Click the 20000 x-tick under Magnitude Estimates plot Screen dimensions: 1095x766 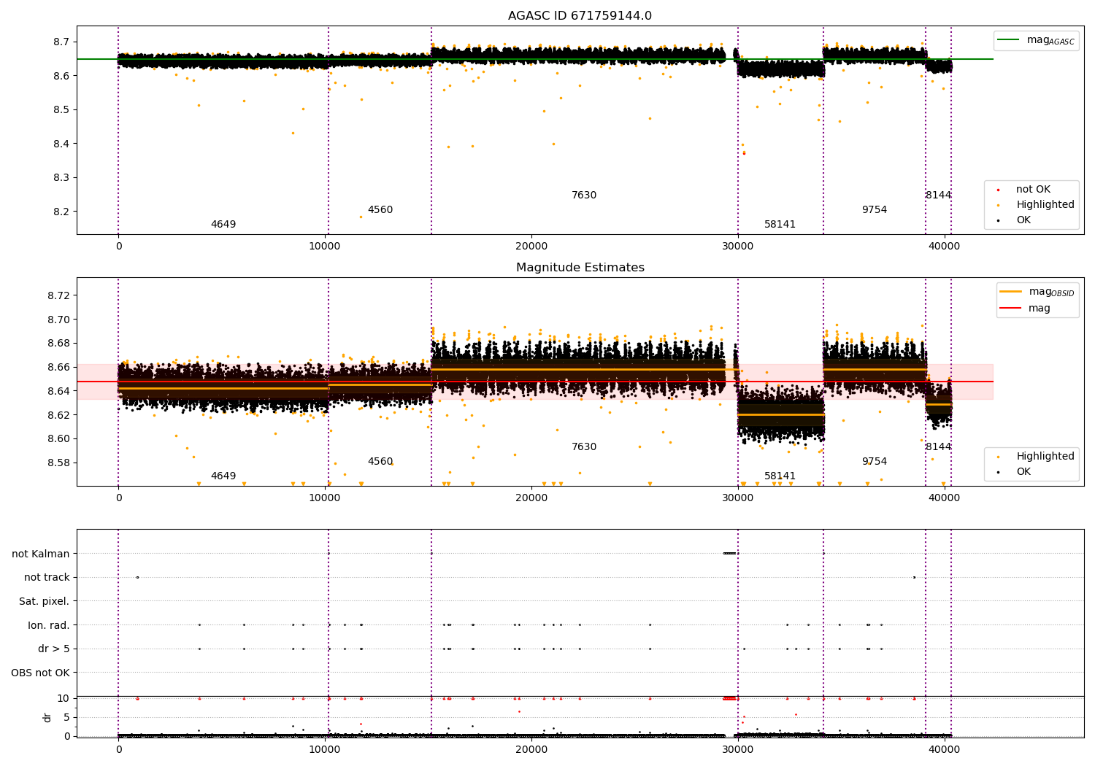click(x=531, y=498)
